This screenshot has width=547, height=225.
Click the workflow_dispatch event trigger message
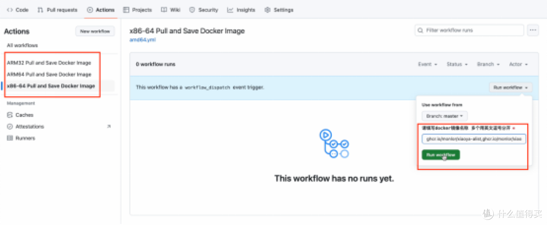click(200, 87)
